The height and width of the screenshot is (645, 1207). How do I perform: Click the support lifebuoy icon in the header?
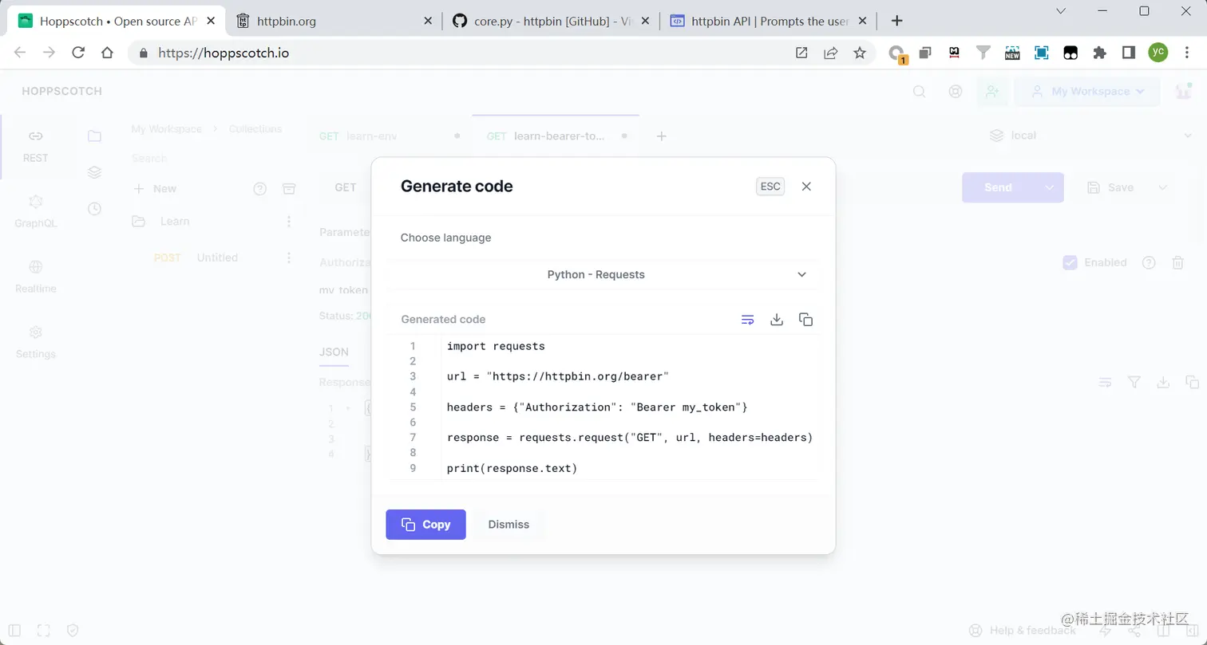955,92
